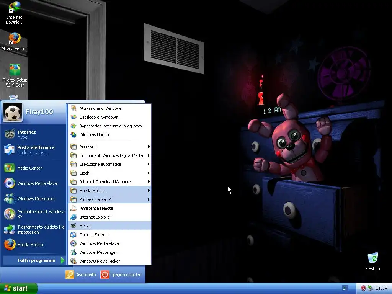Click the Firey100 soccer ball user picture
The image size is (392, 294).
(x=13, y=113)
